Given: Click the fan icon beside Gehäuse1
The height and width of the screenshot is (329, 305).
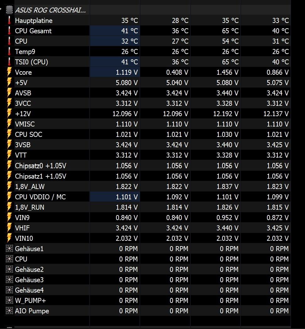Looking at the screenshot, I should tap(9, 249).
